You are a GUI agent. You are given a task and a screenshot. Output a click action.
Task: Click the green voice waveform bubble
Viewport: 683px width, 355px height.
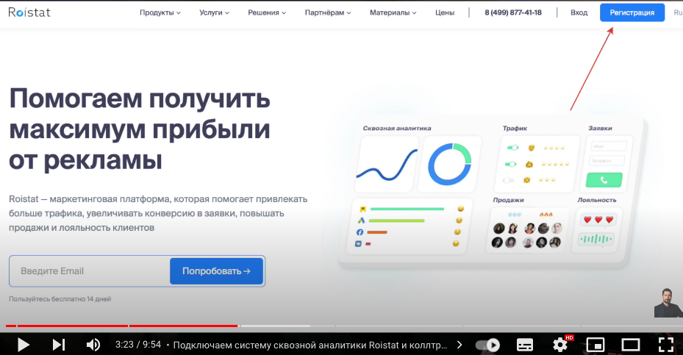coord(596,239)
